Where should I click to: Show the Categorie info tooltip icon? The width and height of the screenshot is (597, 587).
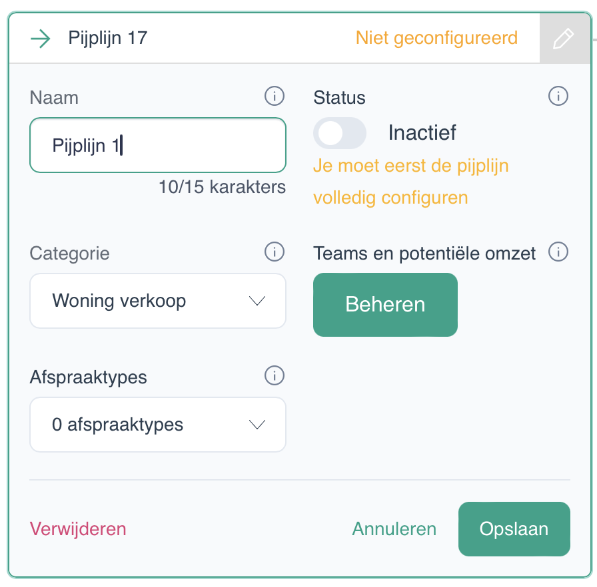coord(274,252)
